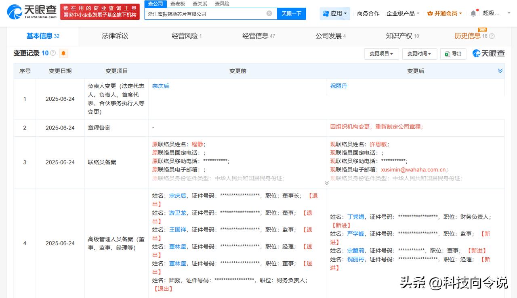Click the email xusimin@wahaha.com.cn

tap(413, 170)
